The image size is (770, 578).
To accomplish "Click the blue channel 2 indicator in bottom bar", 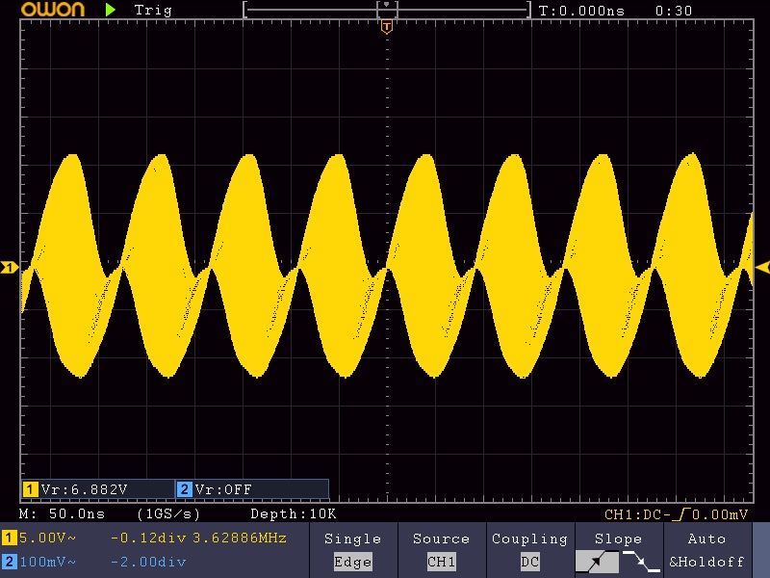I will [x=9, y=562].
